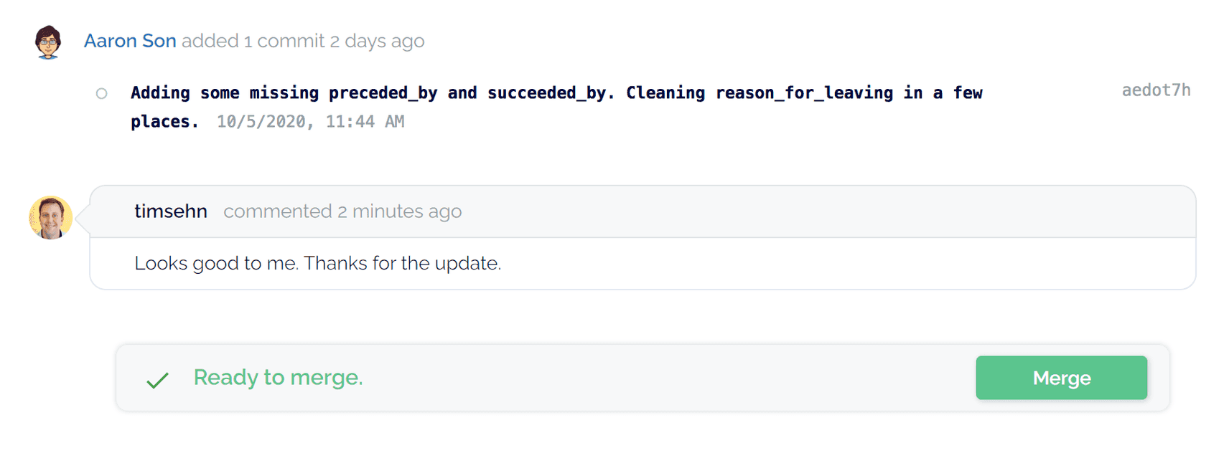Click the word "places." in the commit message

click(164, 122)
